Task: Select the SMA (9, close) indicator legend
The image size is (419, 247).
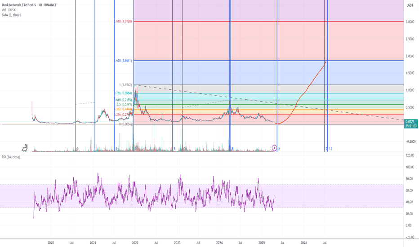Action: (x=11, y=15)
